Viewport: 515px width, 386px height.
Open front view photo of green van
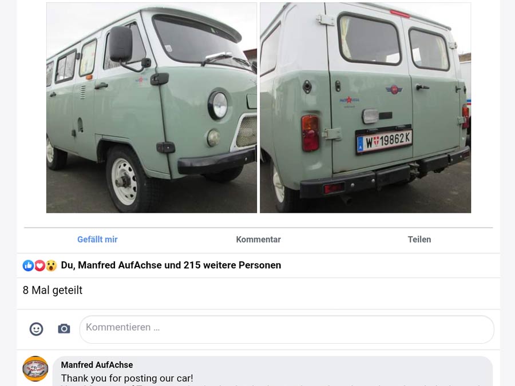tap(152, 108)
